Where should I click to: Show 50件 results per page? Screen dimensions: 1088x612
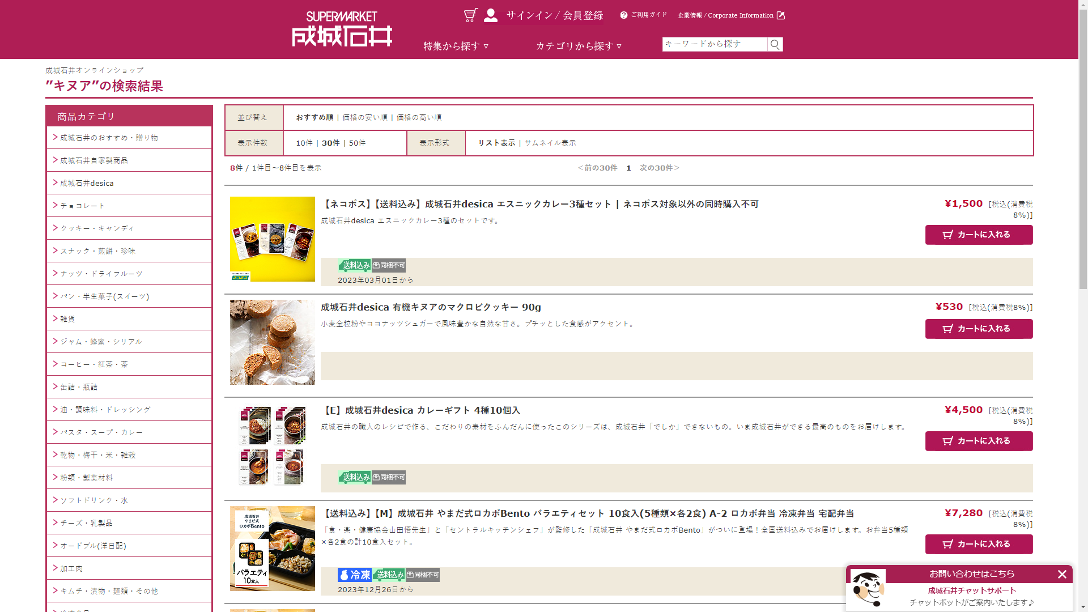357,143
